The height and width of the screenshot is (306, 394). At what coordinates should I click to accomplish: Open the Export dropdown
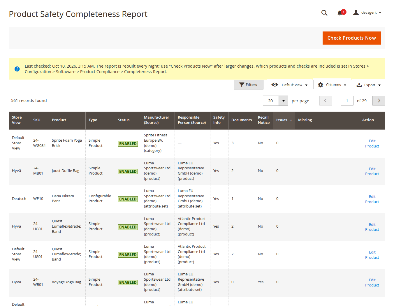tap(369, 85)
